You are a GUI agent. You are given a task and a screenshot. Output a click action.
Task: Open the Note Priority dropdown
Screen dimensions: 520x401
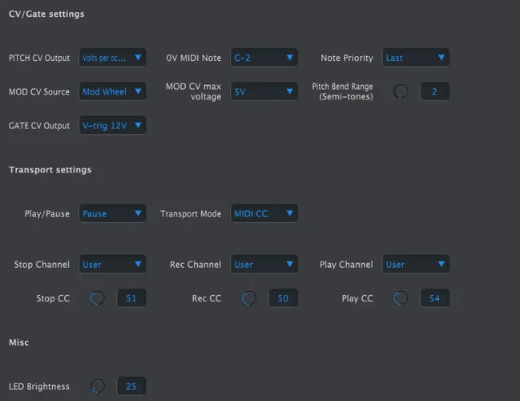click(x=415, y=58)
